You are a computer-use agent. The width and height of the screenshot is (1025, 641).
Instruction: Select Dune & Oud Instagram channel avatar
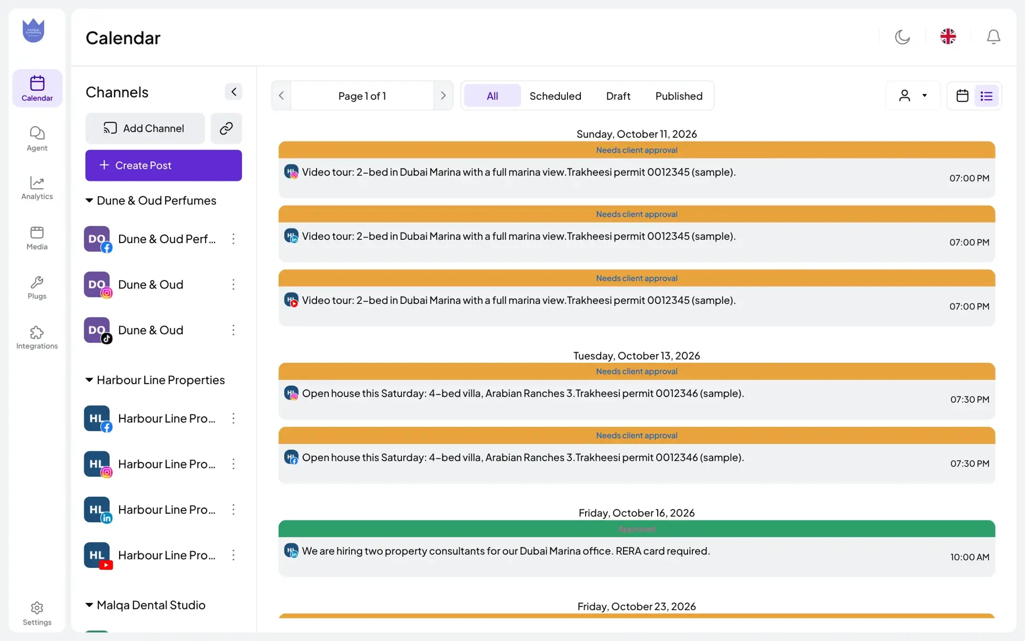97,285
